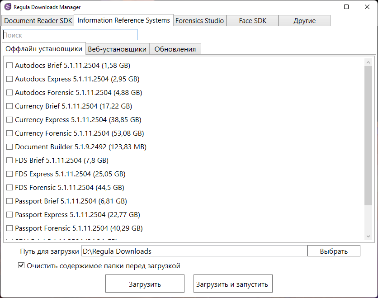Close the Regula Downloads Manager window
Screen dimensions: 378x298
click(x=367, y=7)
